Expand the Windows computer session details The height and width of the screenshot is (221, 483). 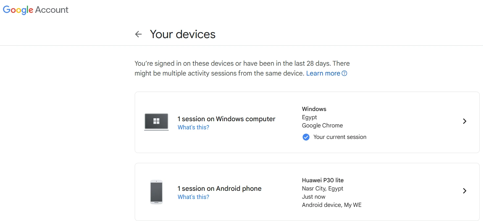(x=465, y=121)
